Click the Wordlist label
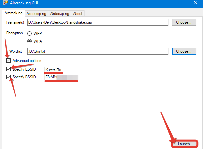This screenshot has width=203, height=149. tap(15, 51)
